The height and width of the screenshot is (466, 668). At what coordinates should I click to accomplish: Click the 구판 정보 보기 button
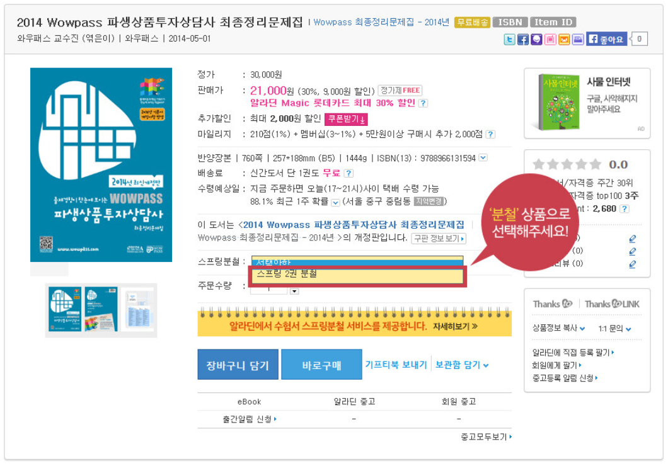pyautogui.click(x=439, y=238)
